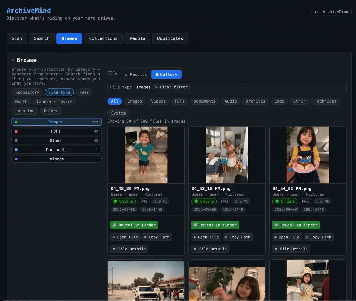Quit ArchiveMind using the top button
The height and width of the screenshot is (301, 356).
pyautogui.click(x=330, y=11)
